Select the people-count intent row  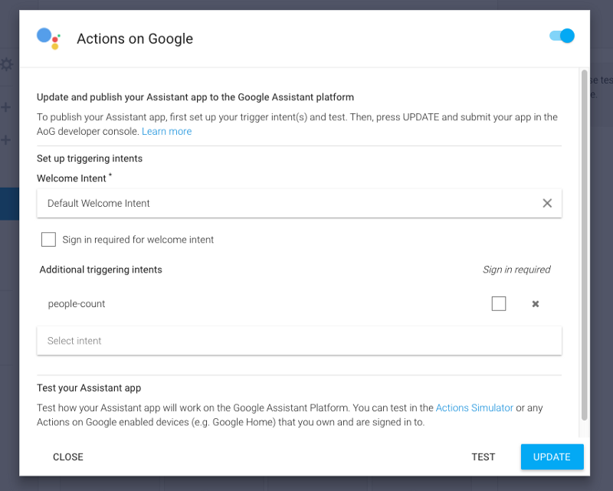click(77, 304)
